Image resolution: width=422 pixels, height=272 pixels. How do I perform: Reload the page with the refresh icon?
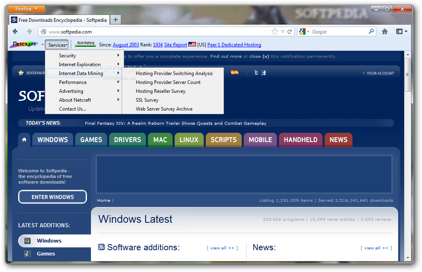pyautogui.click(x=289, y=32)
